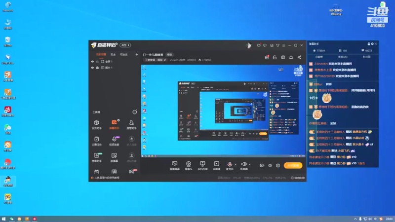This screenshot has height=222, width=395.
Task: Click the 修改 edit title button
Action: 170,55
